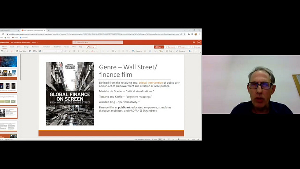The height and width of the screenshot is (169, 300).
Task: Click the presentation file name in header
Action: pos(20,42)
